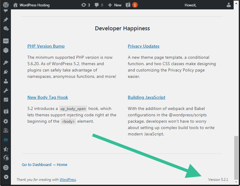Screen dimensions: 240x186
Task: Open the updates indicator showing 3
Action: click(x=86, y=5)
